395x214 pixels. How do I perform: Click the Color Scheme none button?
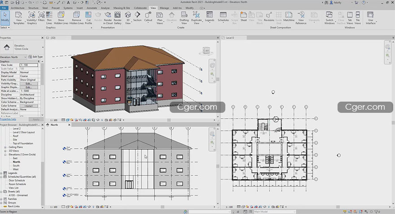click(x=29, y=106)
